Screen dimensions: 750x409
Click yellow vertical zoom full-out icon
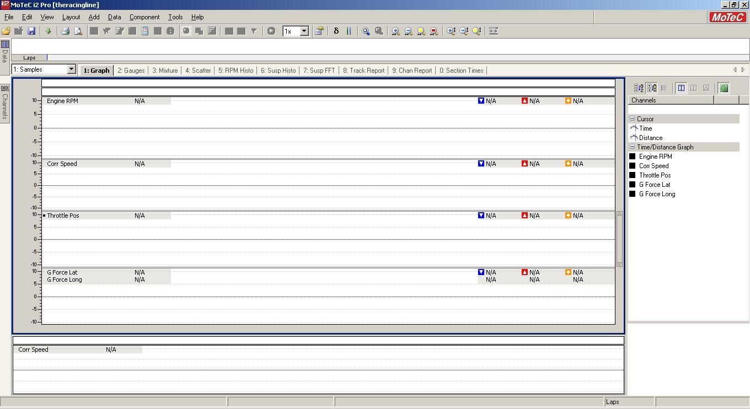coord(476,31)
